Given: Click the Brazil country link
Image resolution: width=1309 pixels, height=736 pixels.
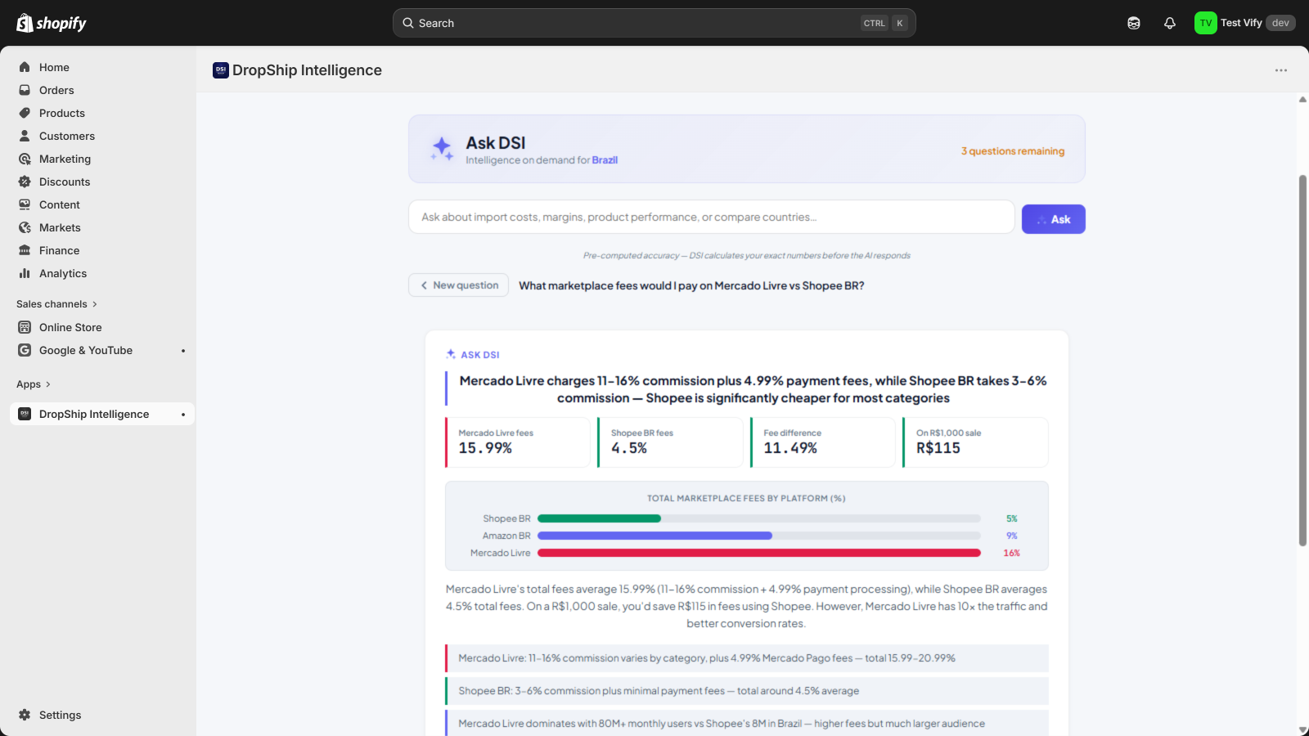Looking at the screenshot, I should 605,160.
